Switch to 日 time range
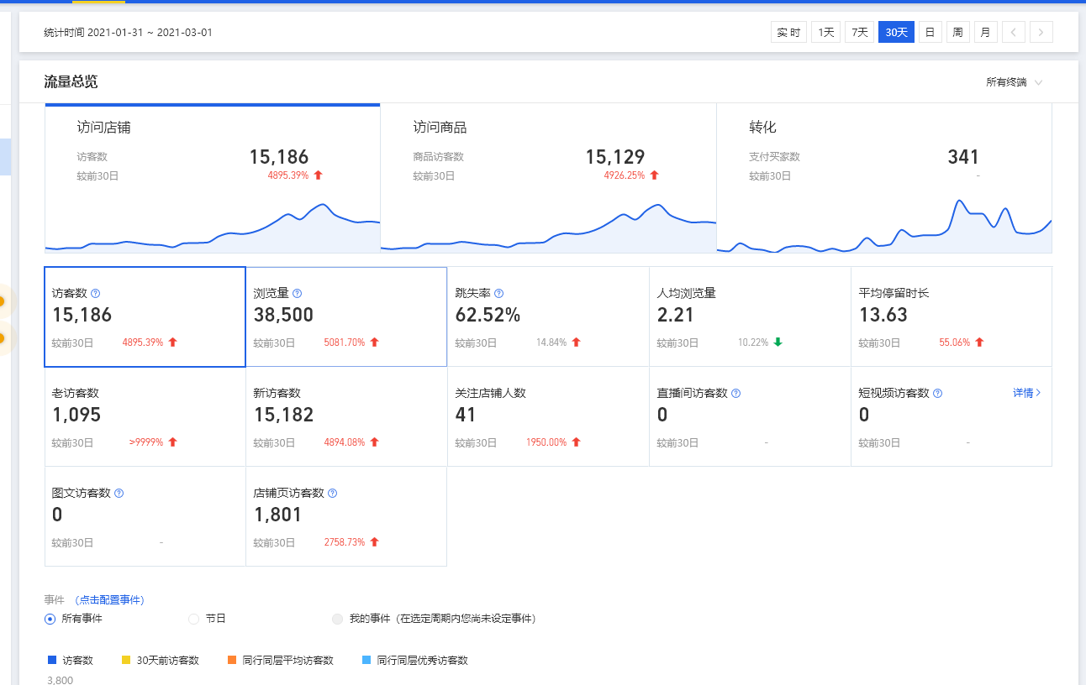This screenshot has width=1086, height=685. point(930,33)
